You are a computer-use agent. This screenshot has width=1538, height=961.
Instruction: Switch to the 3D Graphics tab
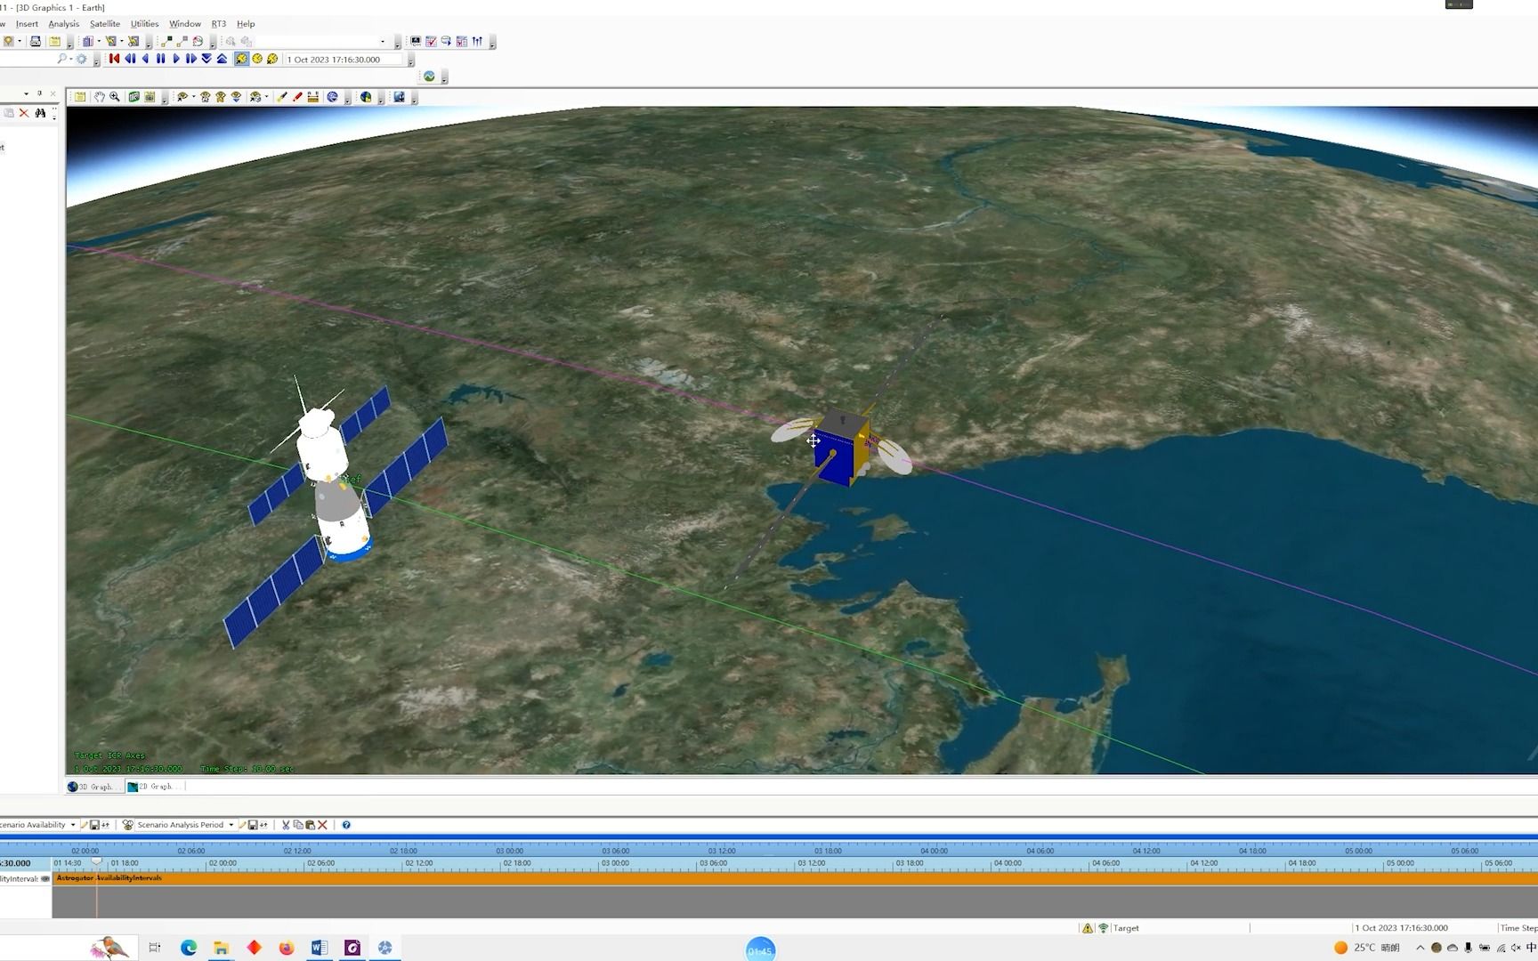(x=93, y=787)
